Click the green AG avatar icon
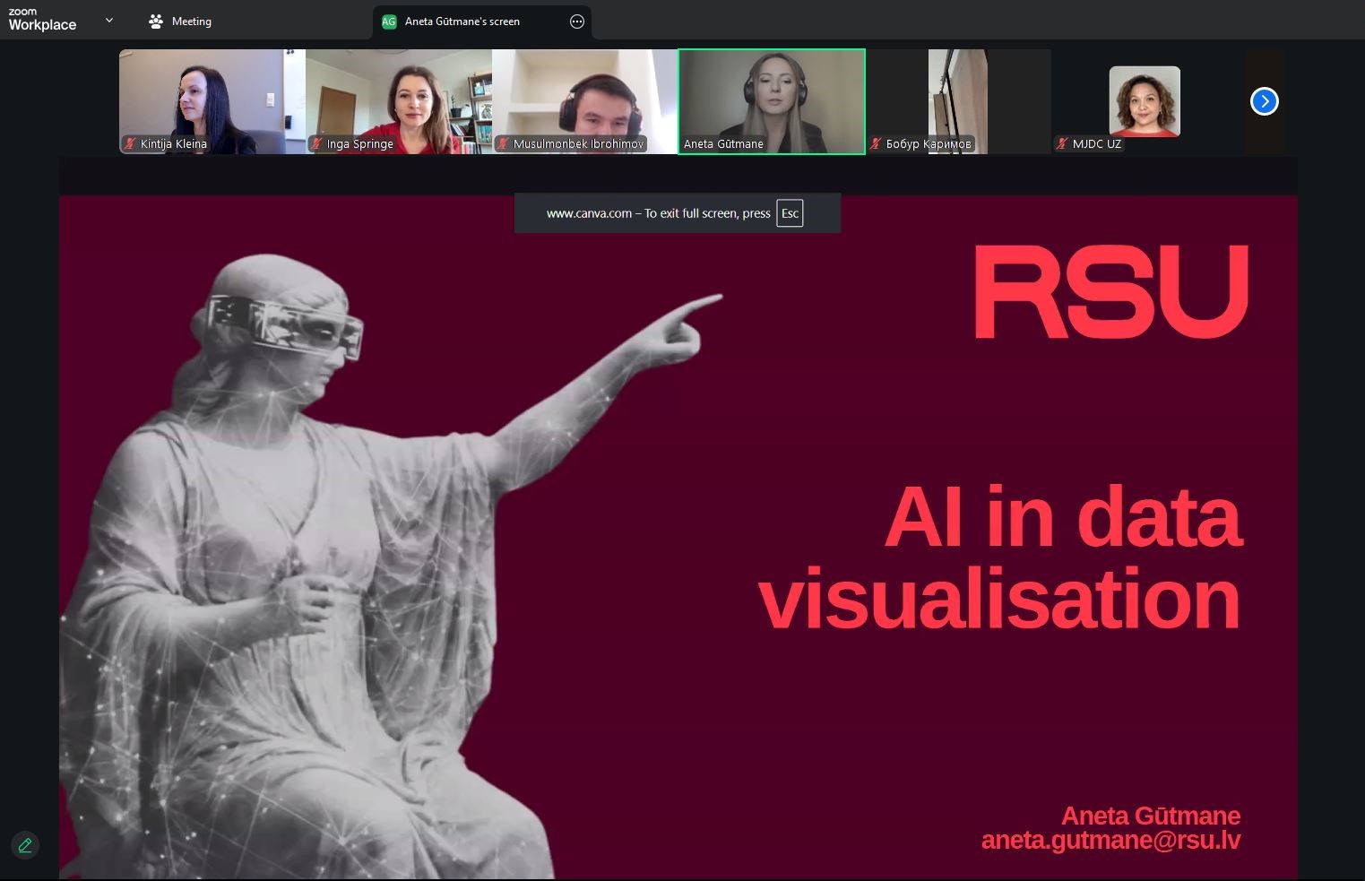This screenshot has width=1365, height=881. (x=389, y=22)
